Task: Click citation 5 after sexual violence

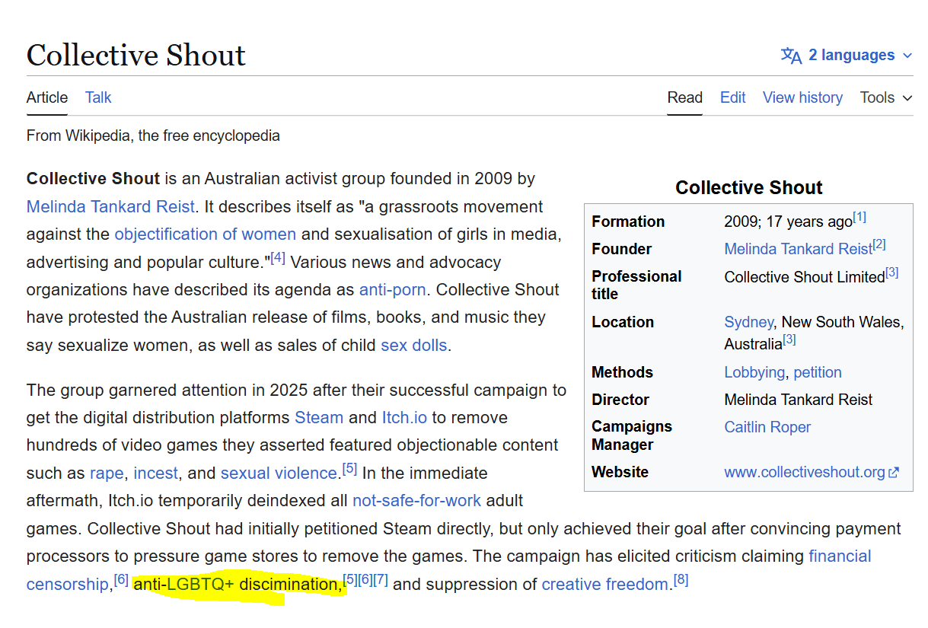Action: 349,469
